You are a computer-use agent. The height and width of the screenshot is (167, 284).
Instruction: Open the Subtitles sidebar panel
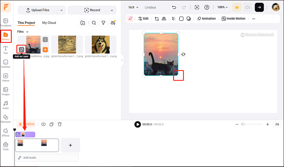[x=6, y=64]
